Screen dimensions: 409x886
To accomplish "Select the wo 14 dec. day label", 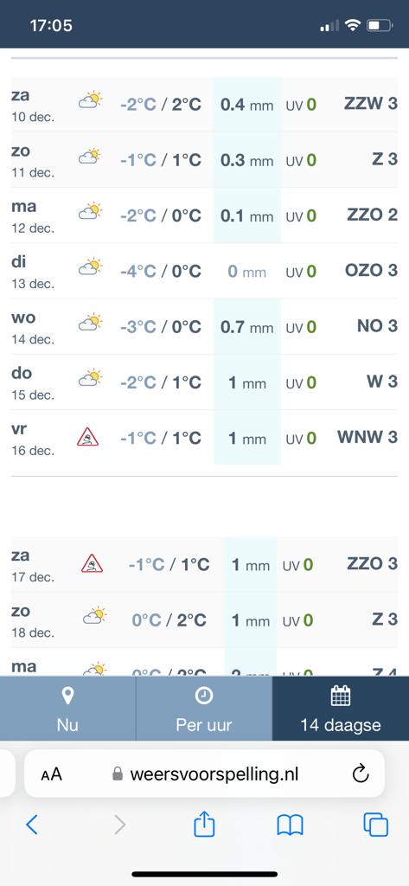I will pos(33,328).
